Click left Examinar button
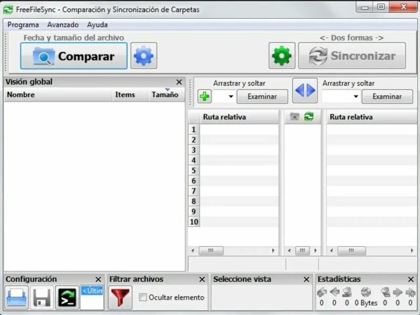This screenshot has height=315, width=420. pos(262,97)
